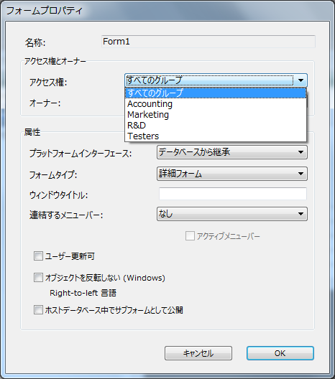Choose Marketing in the group list
This screenshot has width=335, height=379.
(x=216, y=115)
